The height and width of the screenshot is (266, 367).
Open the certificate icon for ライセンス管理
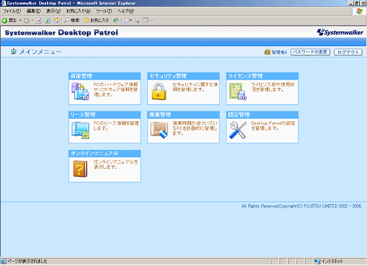coord(238,91)
